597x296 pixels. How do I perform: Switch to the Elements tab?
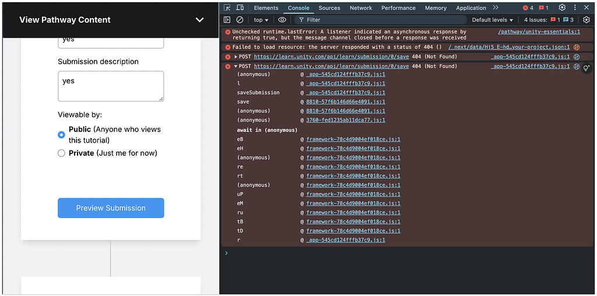click(x=266, y=8)
